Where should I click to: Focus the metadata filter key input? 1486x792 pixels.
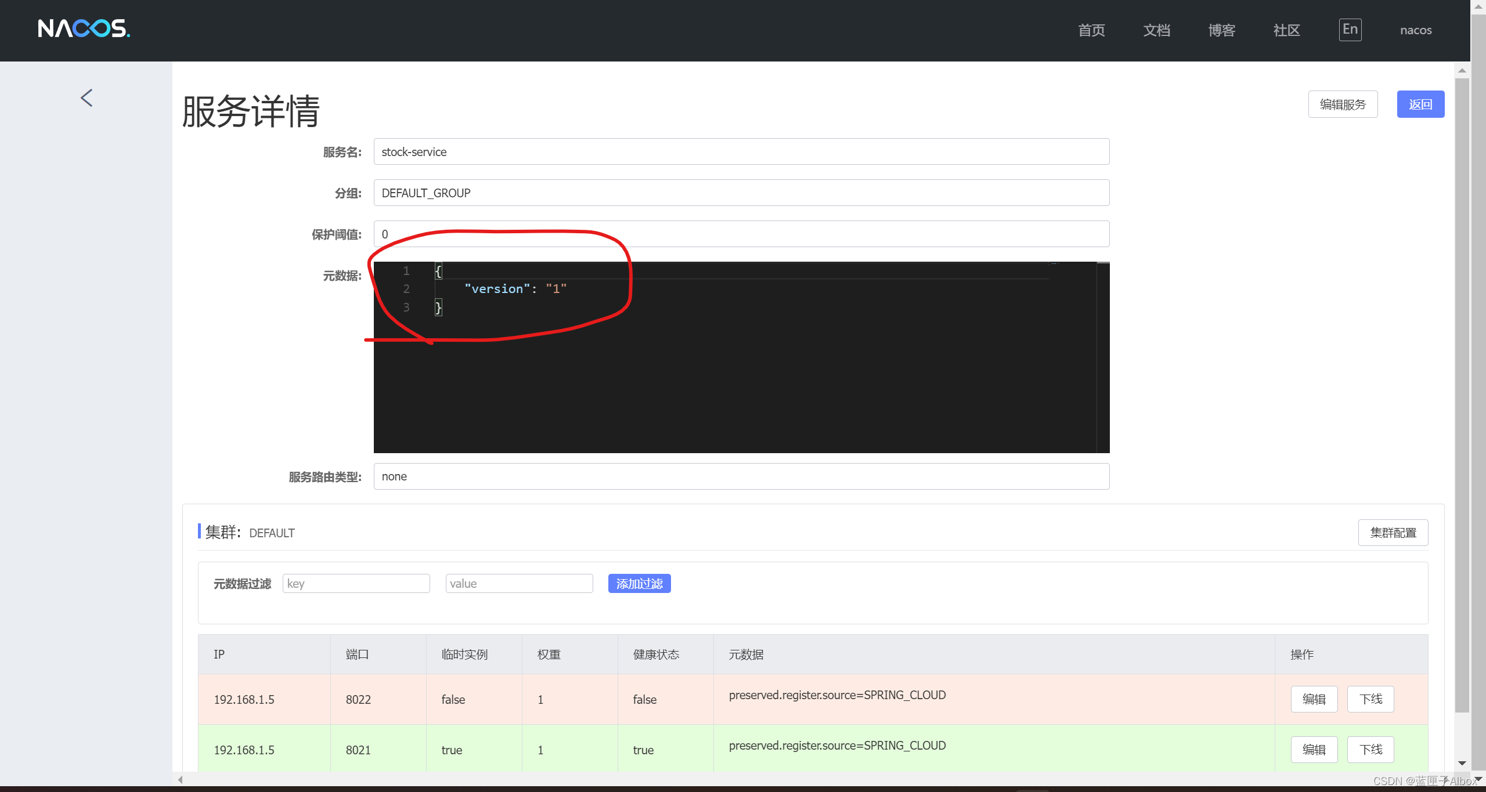coord(356,583)
